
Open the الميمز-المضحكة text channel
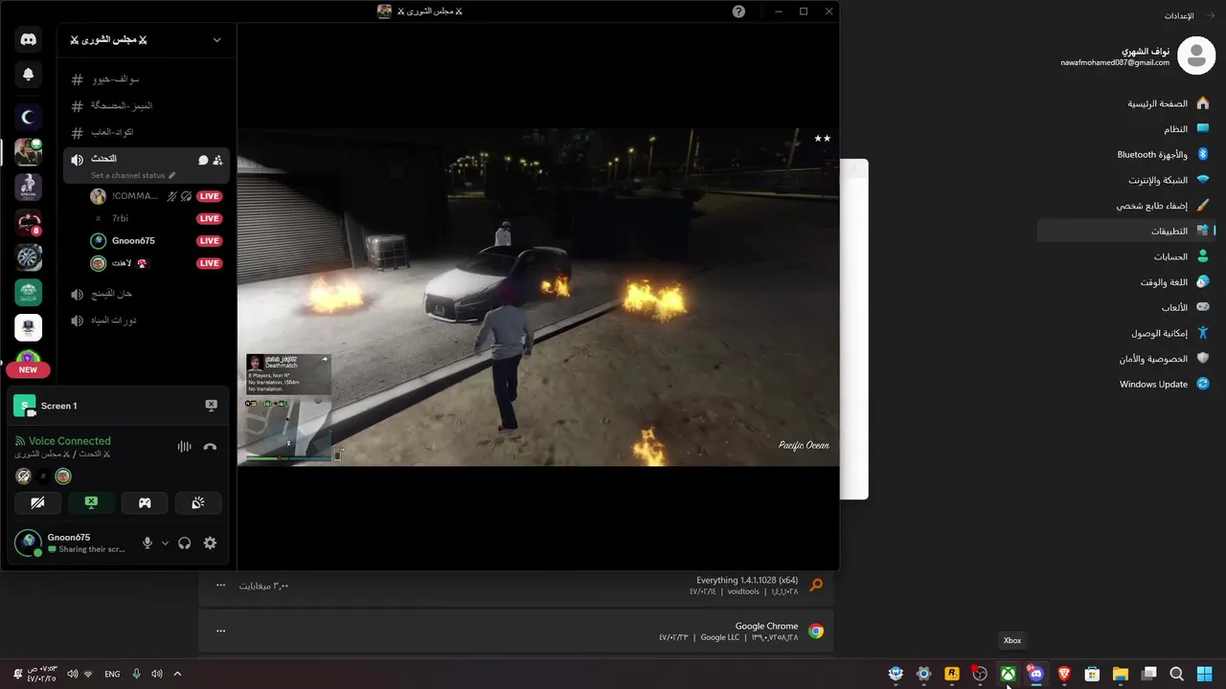point(147,106)
